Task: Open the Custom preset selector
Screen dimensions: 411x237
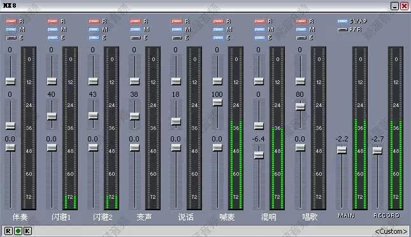Action: click(391, 231)
